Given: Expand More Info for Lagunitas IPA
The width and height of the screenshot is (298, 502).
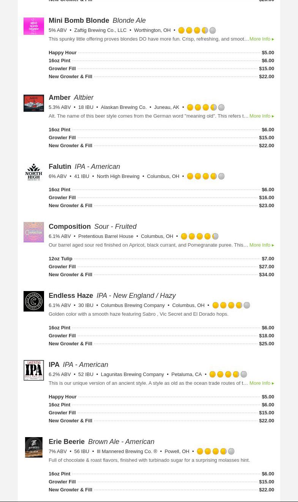Looking at the screenshot, I should 262,383.
